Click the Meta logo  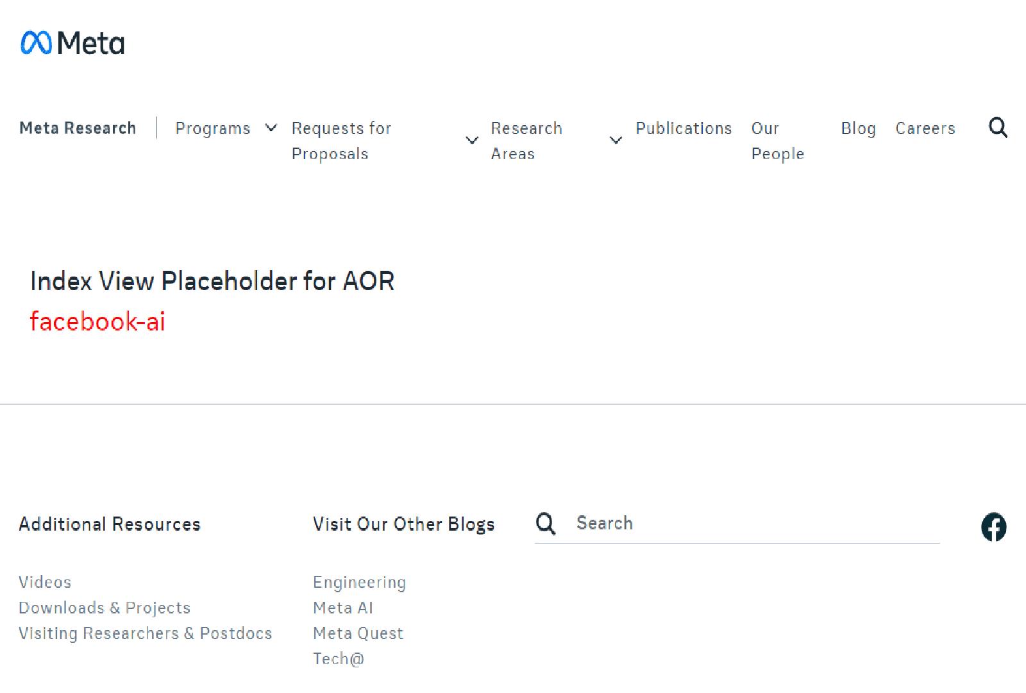[x=72, y=43]
